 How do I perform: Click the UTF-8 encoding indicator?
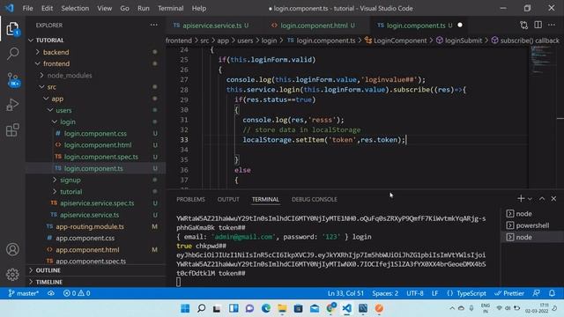tap(415, 293)
